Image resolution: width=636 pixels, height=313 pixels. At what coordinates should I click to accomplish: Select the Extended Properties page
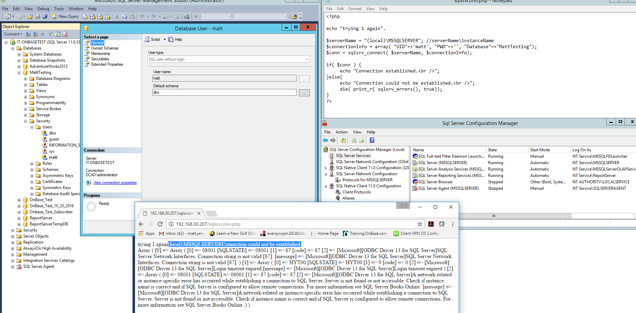pyautogui.click(x=107, y=64)
